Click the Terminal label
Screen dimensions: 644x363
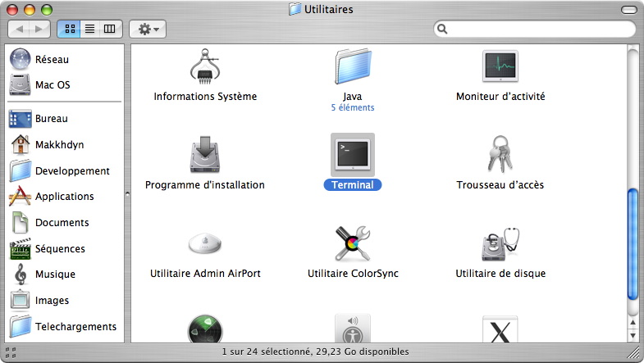click(x=353, y=185)
